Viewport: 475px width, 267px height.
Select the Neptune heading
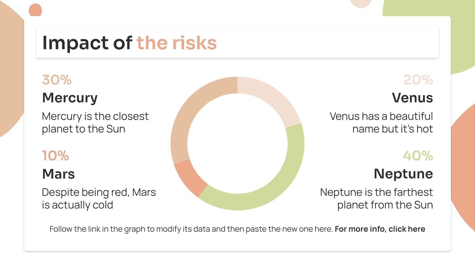[x=403, y=174]
